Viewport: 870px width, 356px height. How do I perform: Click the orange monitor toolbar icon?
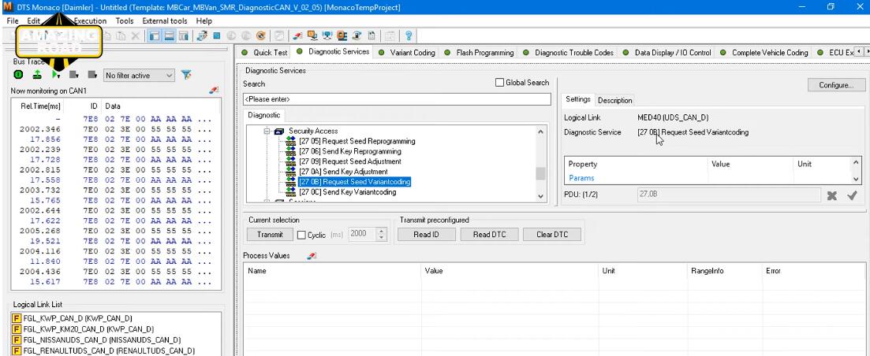click(x=313, y=36)
